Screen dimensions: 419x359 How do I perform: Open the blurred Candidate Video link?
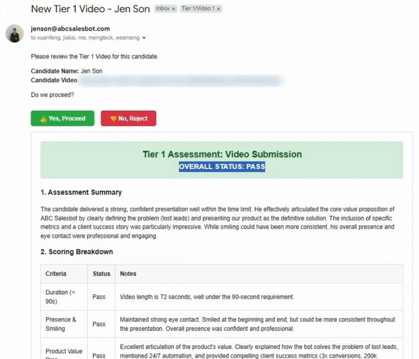181,80
